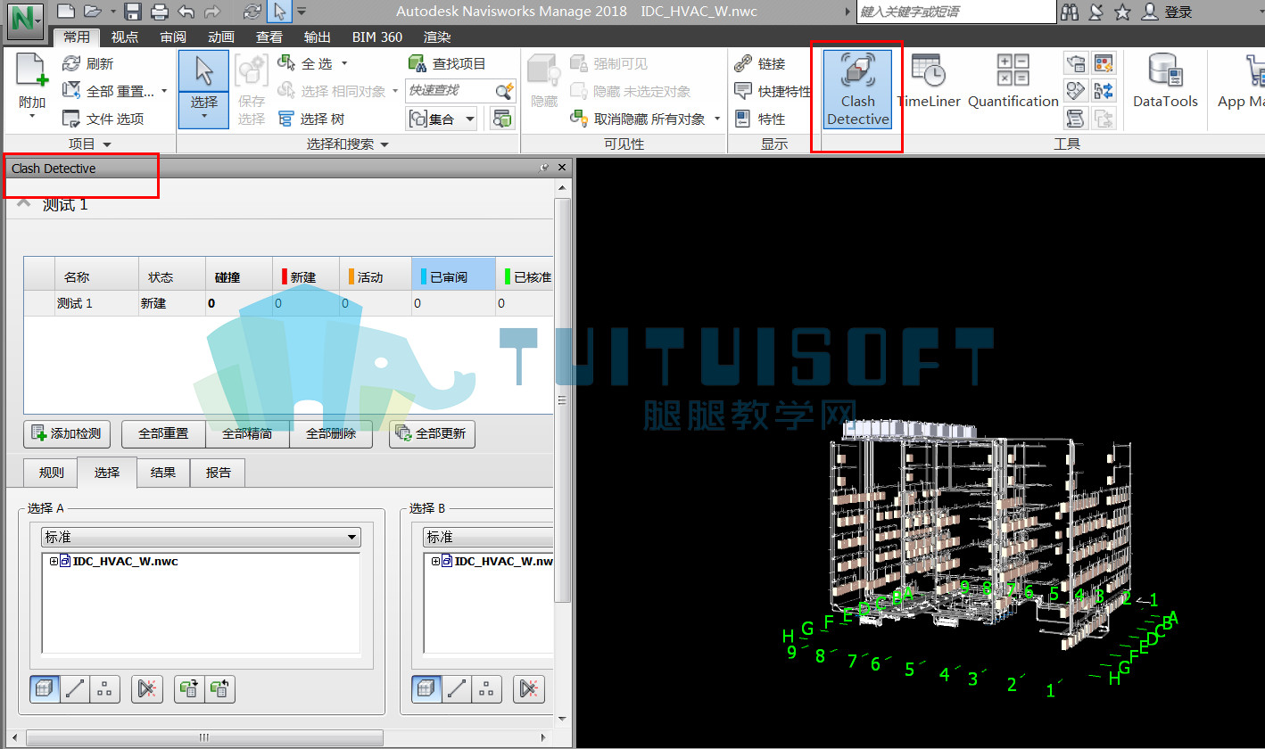The image size is (1265, 749).
Task: Toggle lines geometry type in Selection A
Action: pos(76,688)
